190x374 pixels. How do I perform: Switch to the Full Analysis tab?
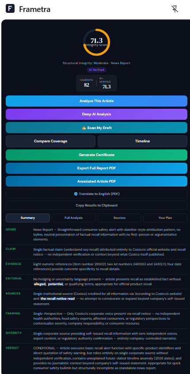(x=74, y=218)
